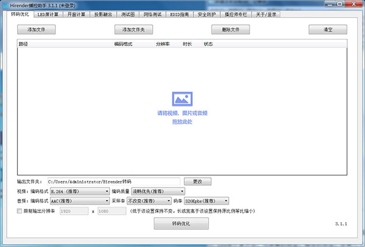The image size is (365, 247).
Task: Click the 时长 column header
Action: click(x=192, y=44)
